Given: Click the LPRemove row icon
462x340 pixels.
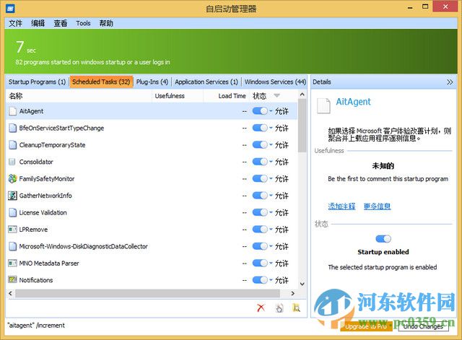Looking at the screenshot, I should pos(12,230).
